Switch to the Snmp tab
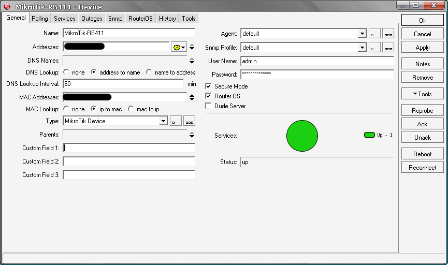 (115, 19)
